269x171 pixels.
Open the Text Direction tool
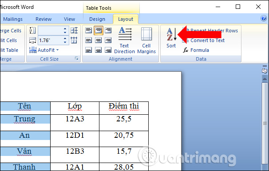[125, 40]
